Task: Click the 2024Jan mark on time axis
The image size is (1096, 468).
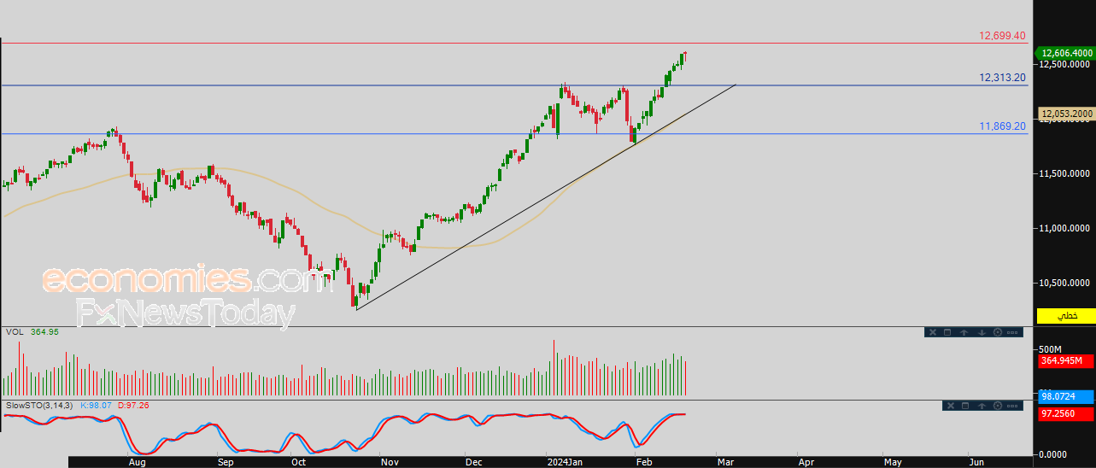Action: click(564, 461)
